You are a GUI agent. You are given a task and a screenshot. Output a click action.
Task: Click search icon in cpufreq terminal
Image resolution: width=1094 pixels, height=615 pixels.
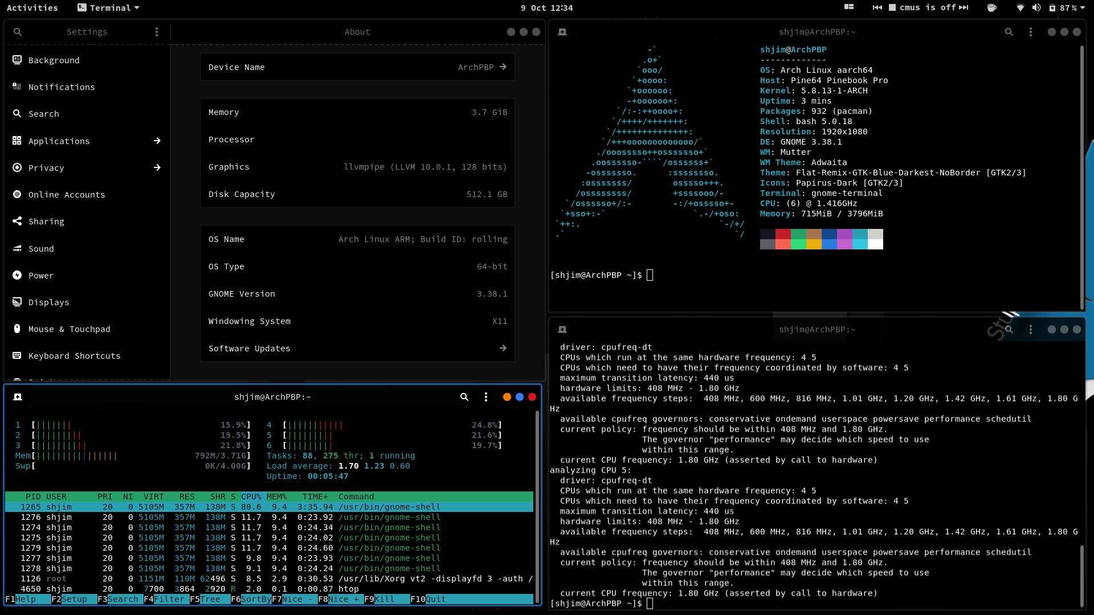[1009, 329]
